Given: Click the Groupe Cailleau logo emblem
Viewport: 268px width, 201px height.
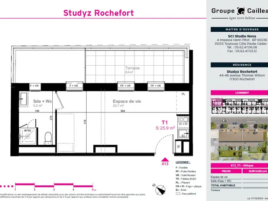Looking at the screenshot, I should coord(241,11).
